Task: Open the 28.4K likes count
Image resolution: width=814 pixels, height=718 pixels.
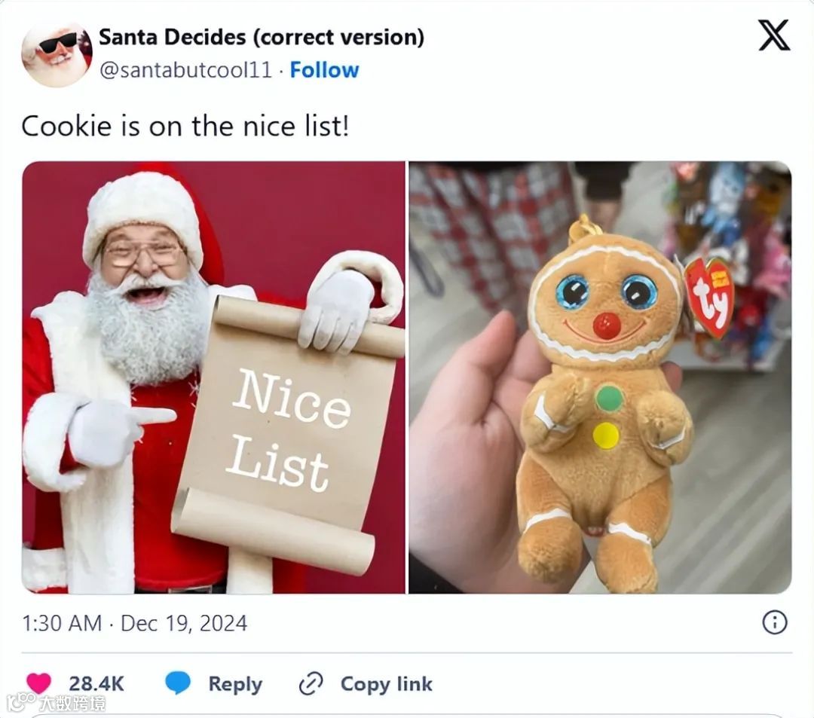Action: [x=96, y=684]
